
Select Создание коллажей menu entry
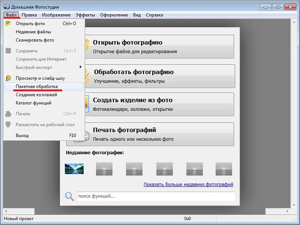44,95
